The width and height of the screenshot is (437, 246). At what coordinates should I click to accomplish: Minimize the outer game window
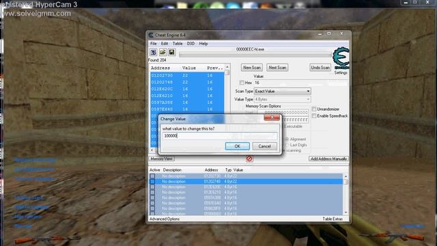[406, 2]
